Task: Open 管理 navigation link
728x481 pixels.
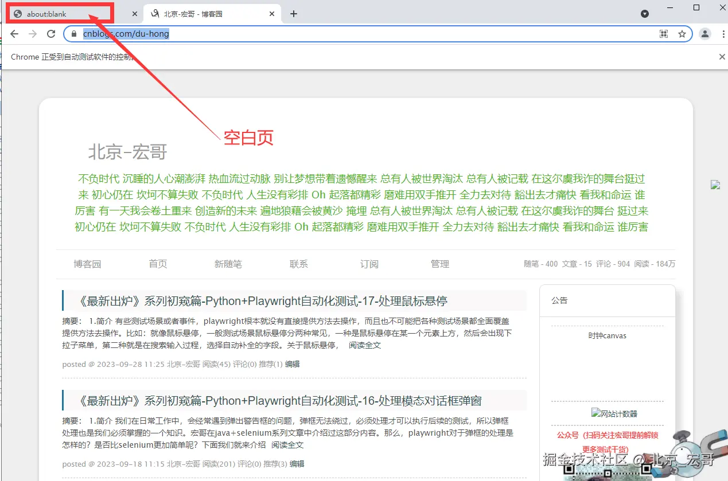Action: point(440,264)
